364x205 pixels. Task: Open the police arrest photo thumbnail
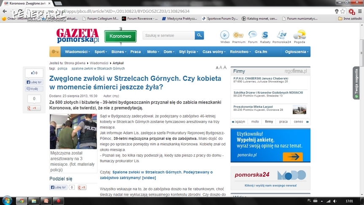(x=73, y=131)
